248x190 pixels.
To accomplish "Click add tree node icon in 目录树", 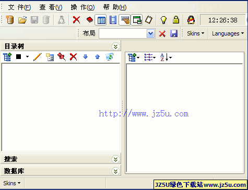I will 7,57.
